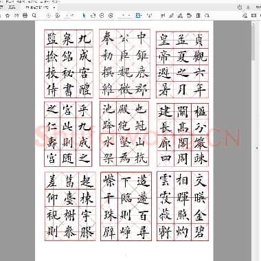Click the pen share icon at toolbar right

(245, 16)
